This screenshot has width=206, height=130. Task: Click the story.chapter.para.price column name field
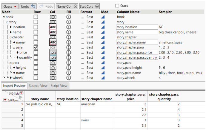click(137, 52)
